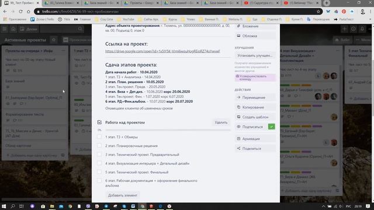Viewport: 374px width, 210px height.
Task: Expand the Доски boards menu
Action: click(29, 29)
